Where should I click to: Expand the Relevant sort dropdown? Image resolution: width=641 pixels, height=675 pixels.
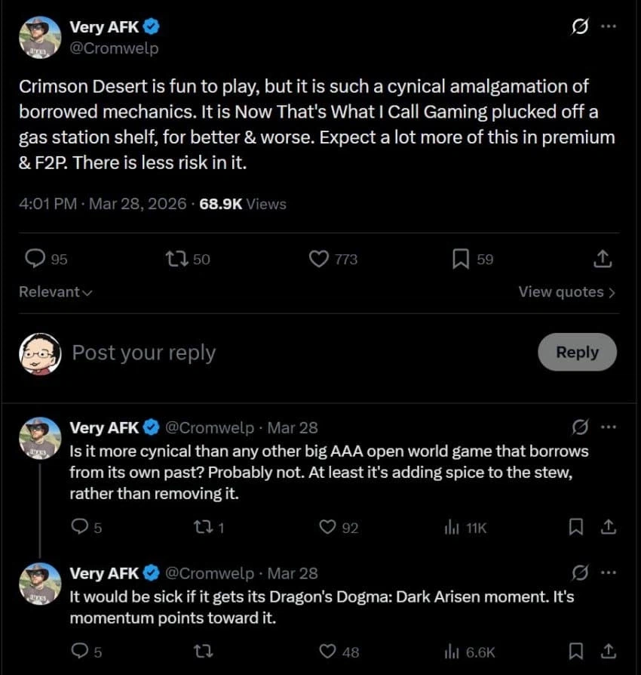pos(56,291)
